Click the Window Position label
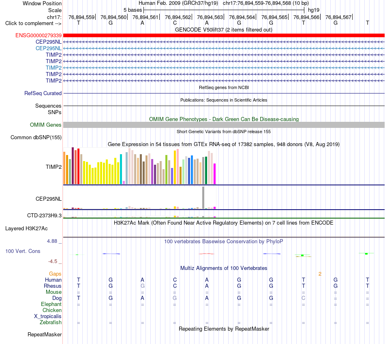Viewport: 385px width, 344px height. pos(42,3)
